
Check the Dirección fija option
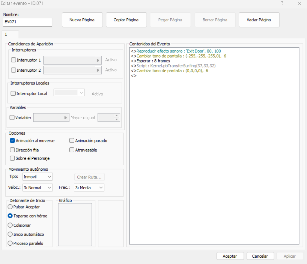click(13, 150)
